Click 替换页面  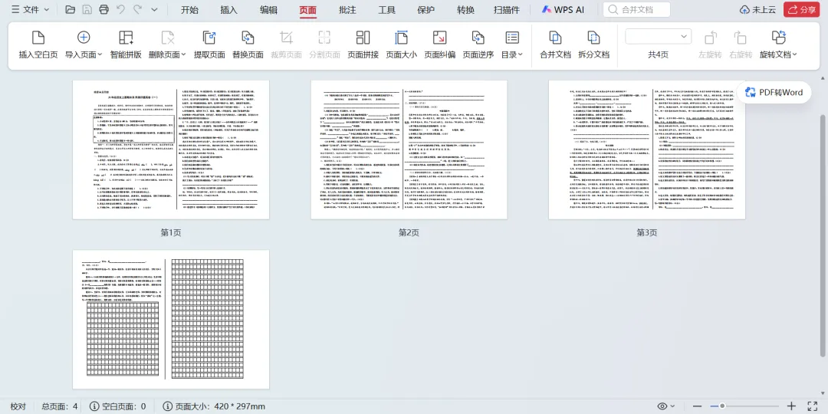[x=248, y=45]
